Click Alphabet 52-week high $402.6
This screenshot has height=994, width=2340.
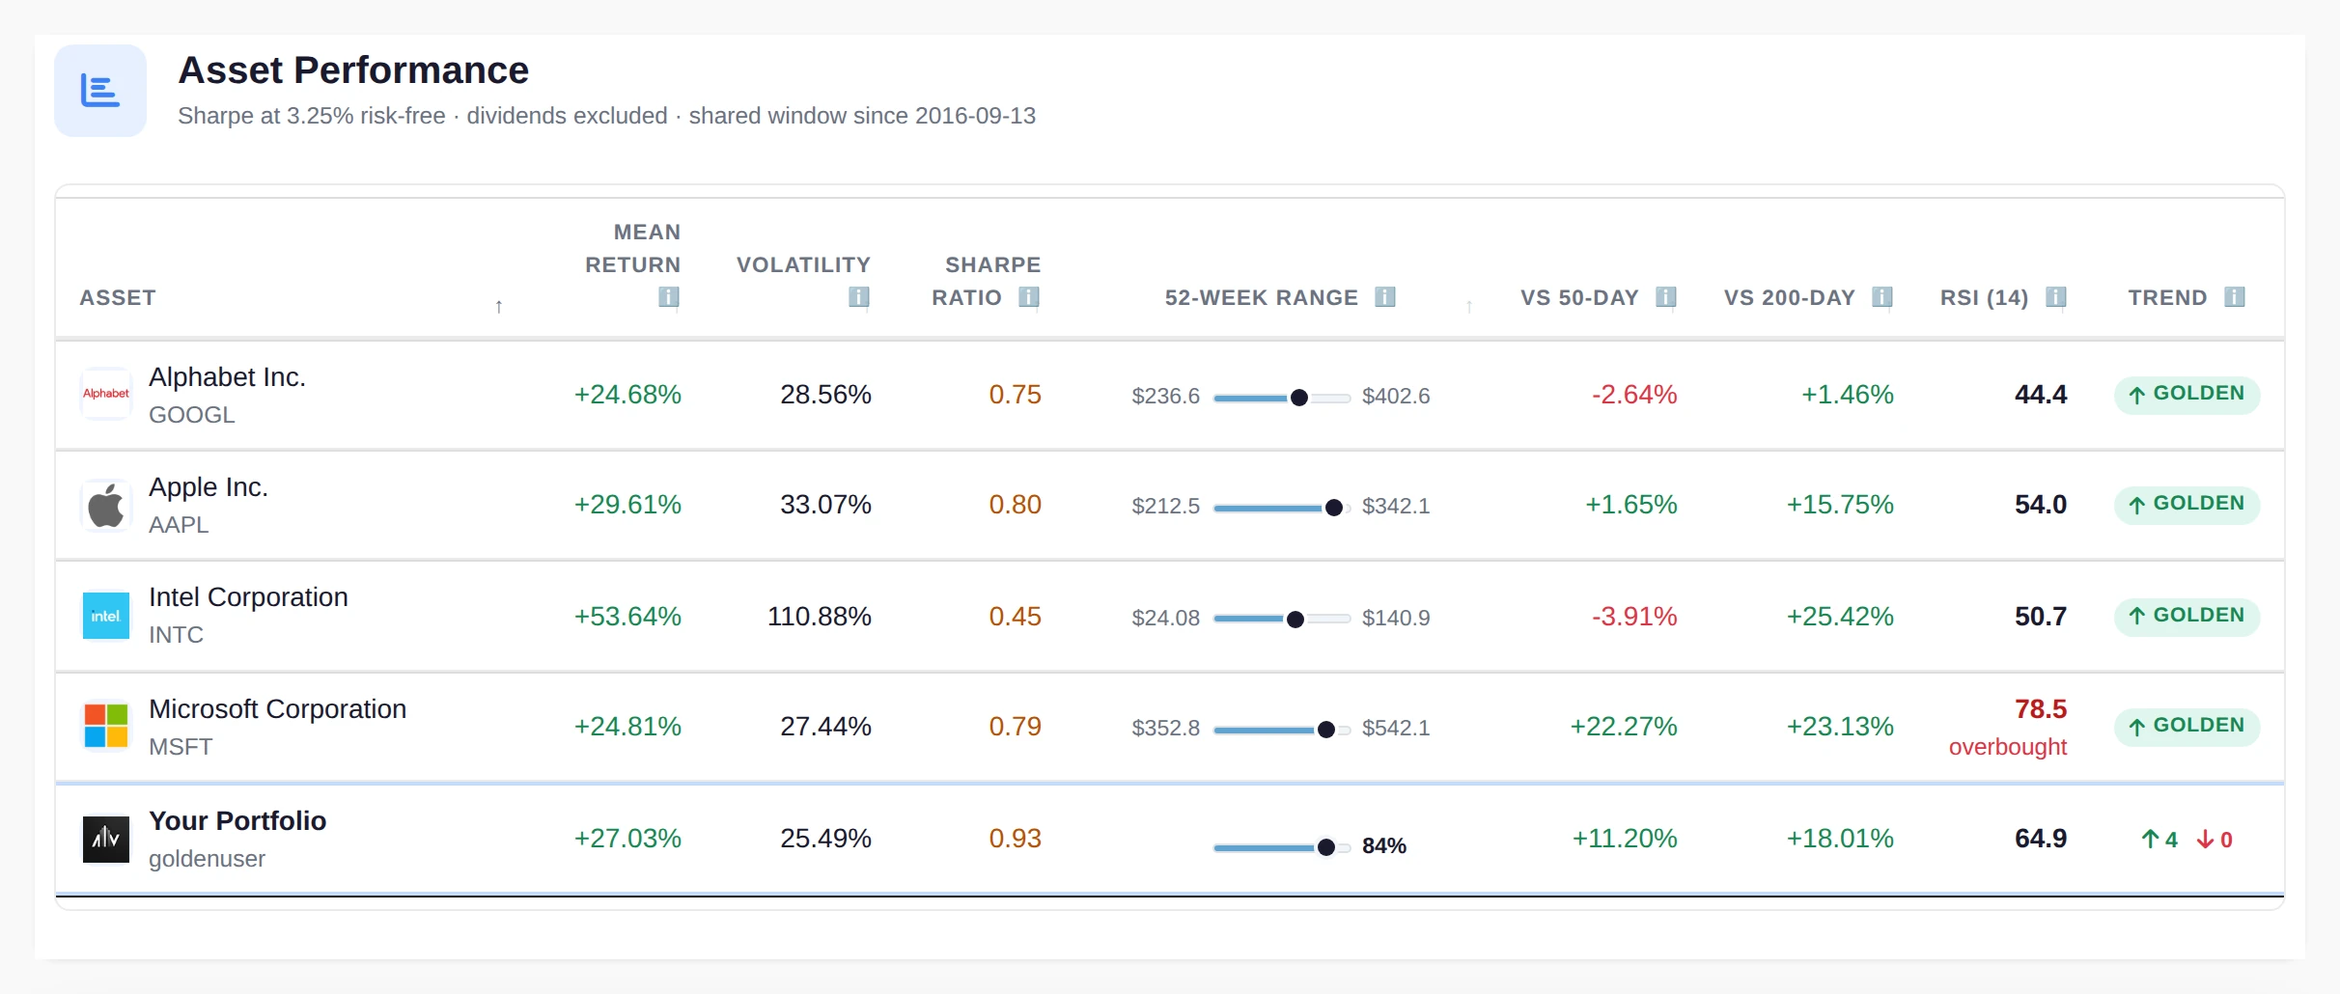tap(1396, 397)
